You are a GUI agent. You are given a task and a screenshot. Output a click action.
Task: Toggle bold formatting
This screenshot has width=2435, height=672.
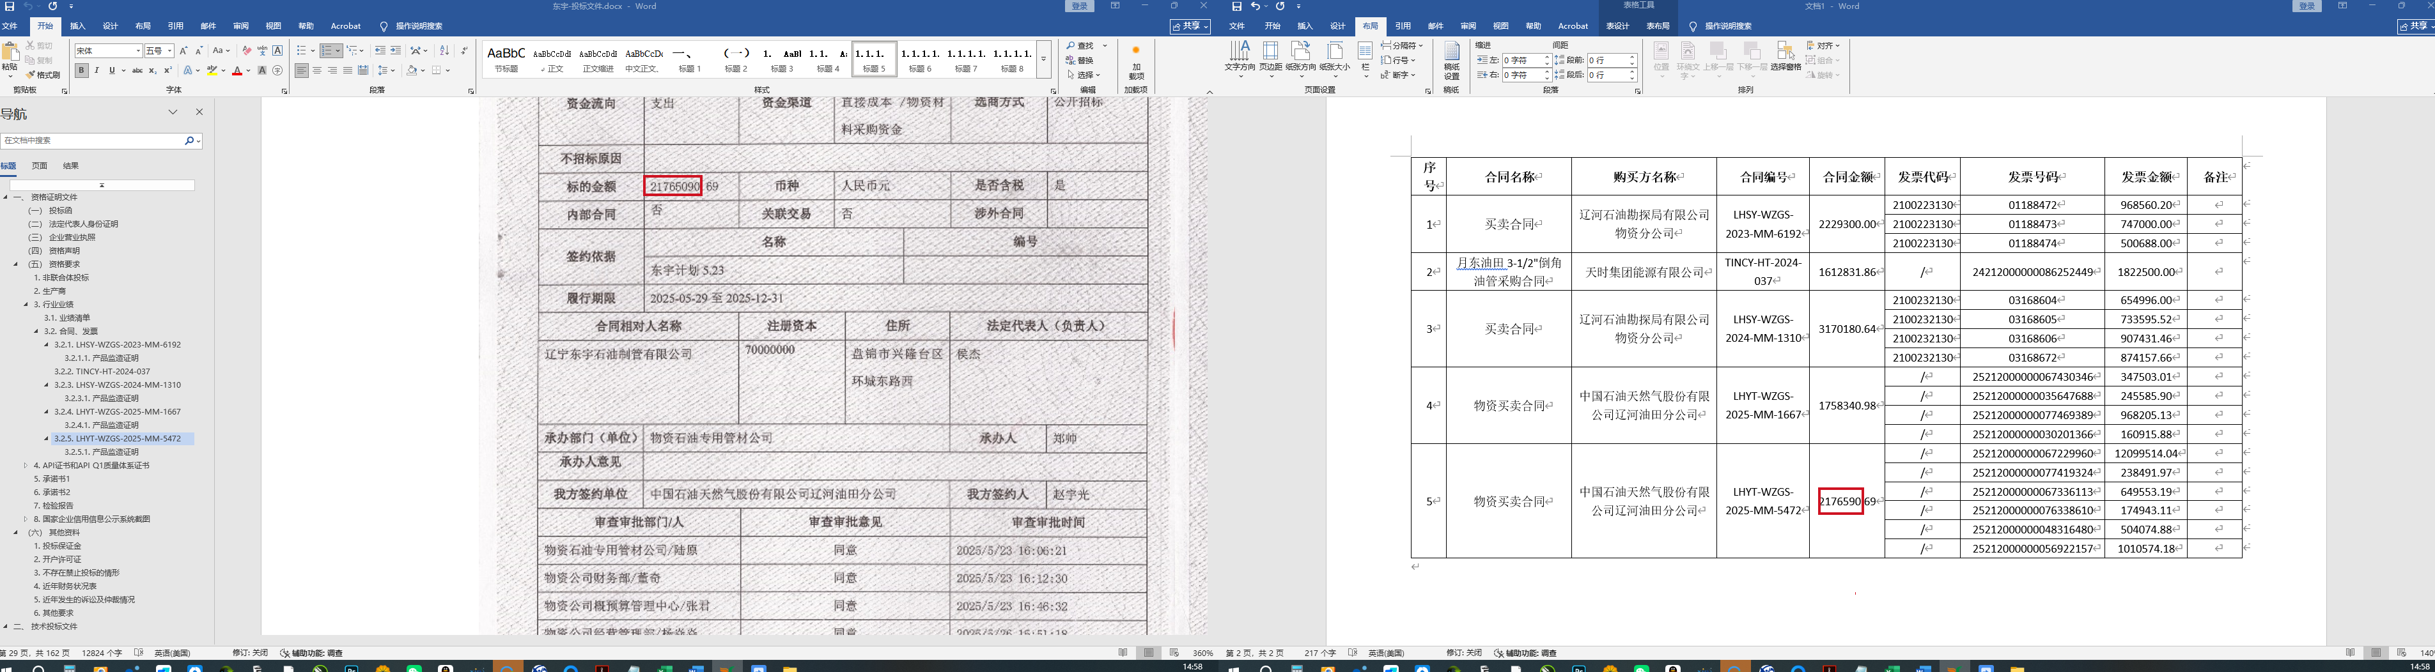click(x=81, y=71)
